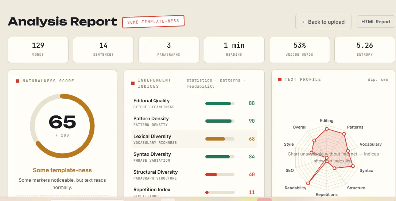Click the 5.26 Entropy card

coord(365,50)
